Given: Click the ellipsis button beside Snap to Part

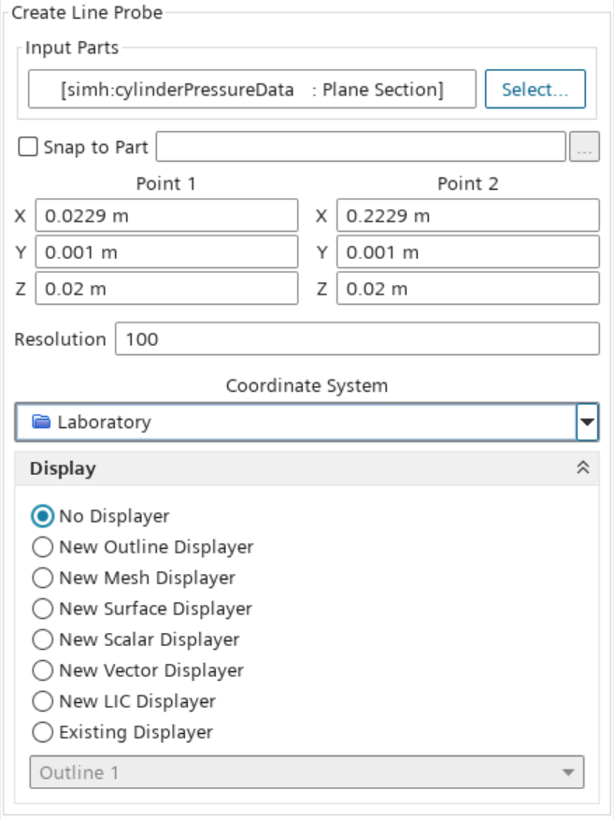Looking at the screenshot, I should tap(584, 147).
